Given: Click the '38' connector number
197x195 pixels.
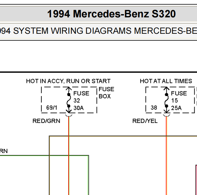Looking at the screenshot, I should point(154,107).
